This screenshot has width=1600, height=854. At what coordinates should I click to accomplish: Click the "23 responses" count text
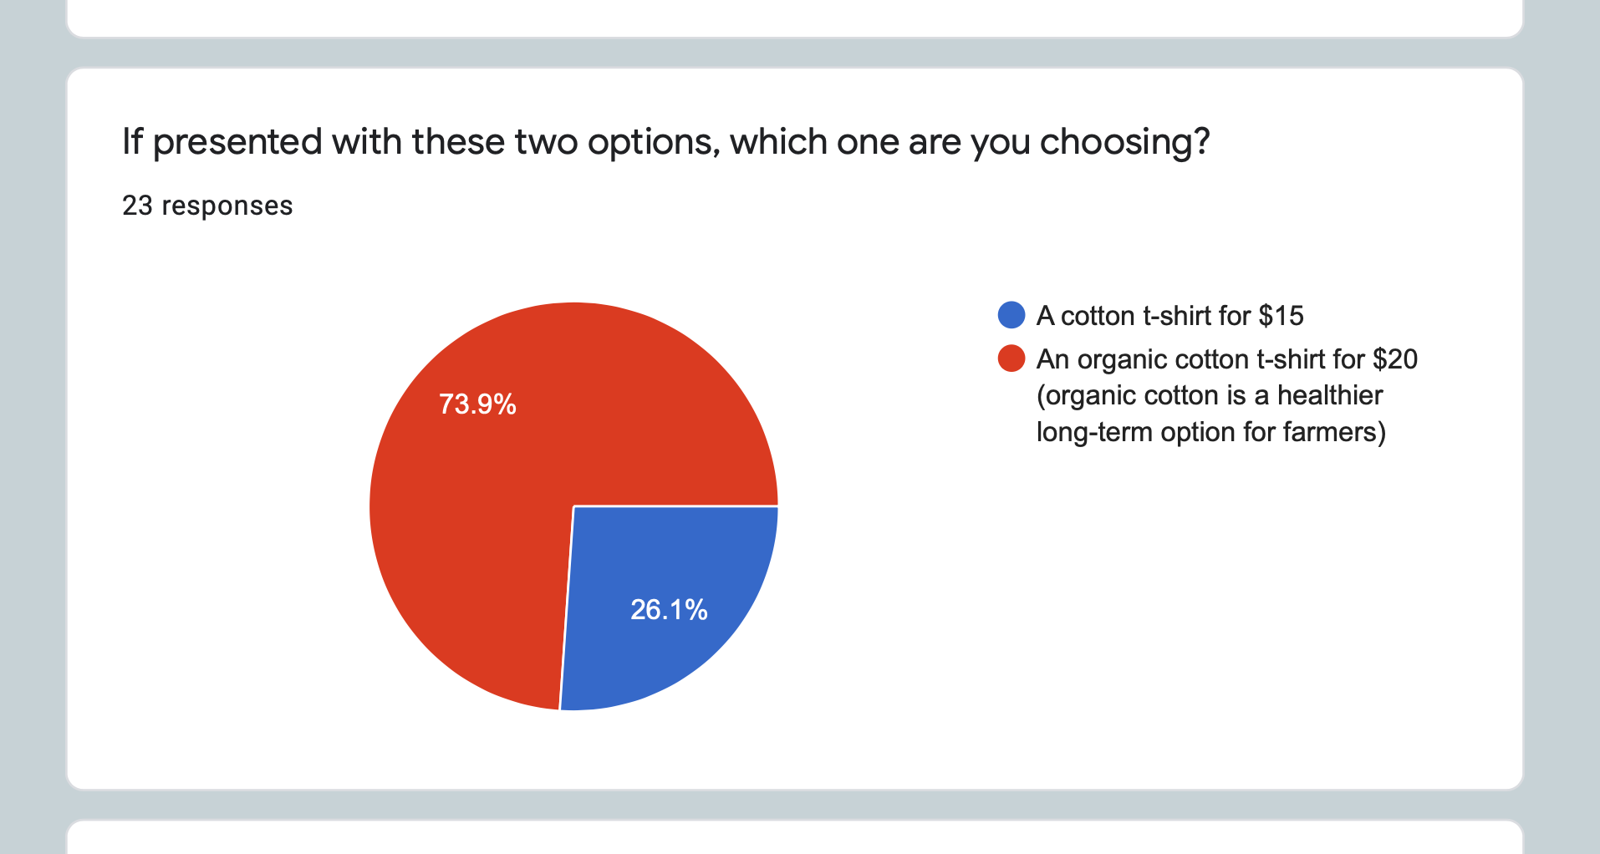point(207,206)
